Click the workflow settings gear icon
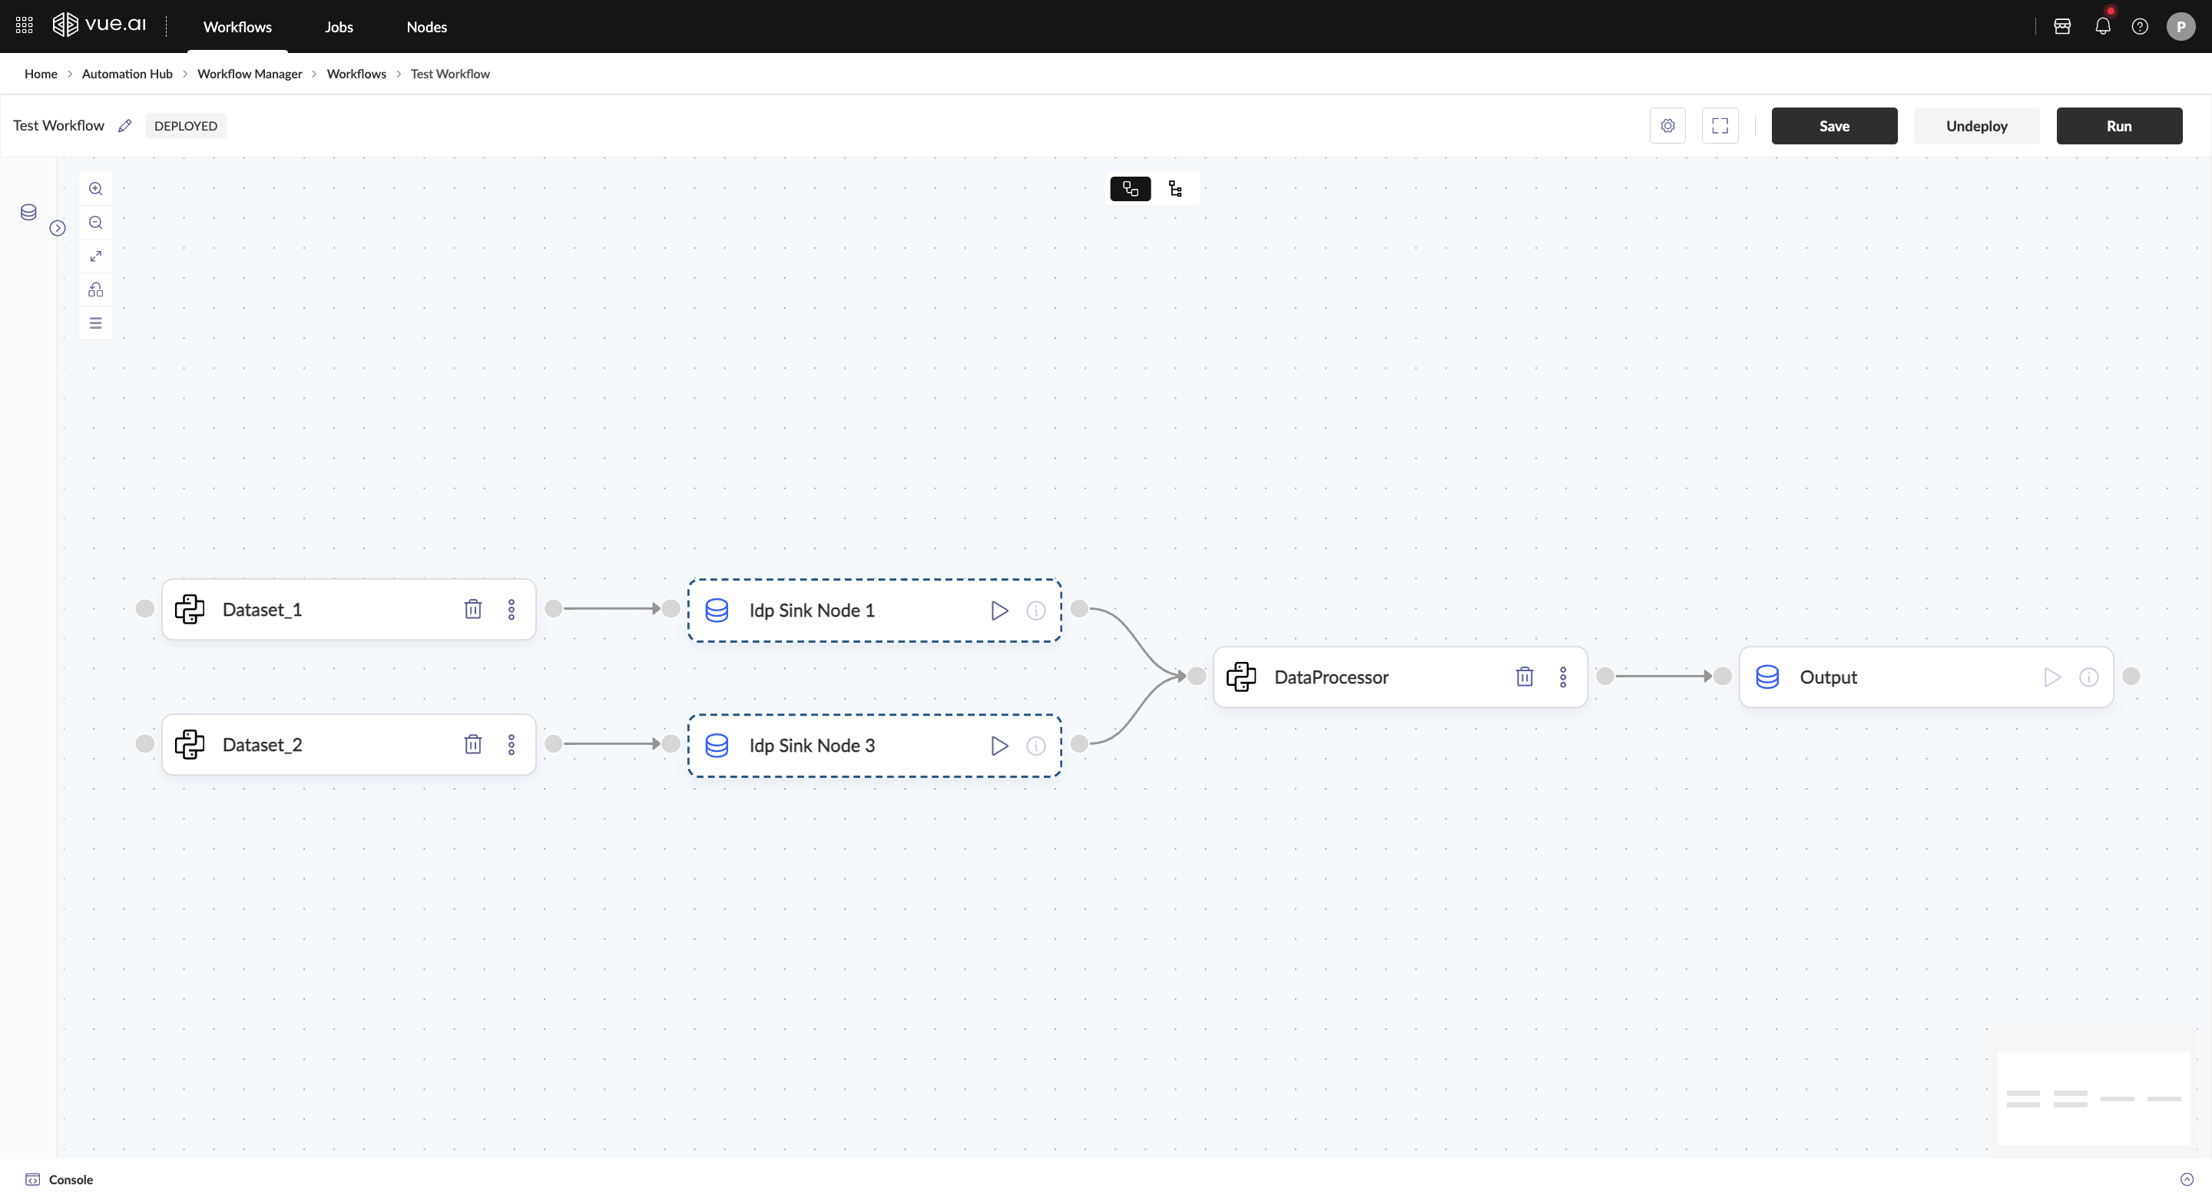 1667,126
